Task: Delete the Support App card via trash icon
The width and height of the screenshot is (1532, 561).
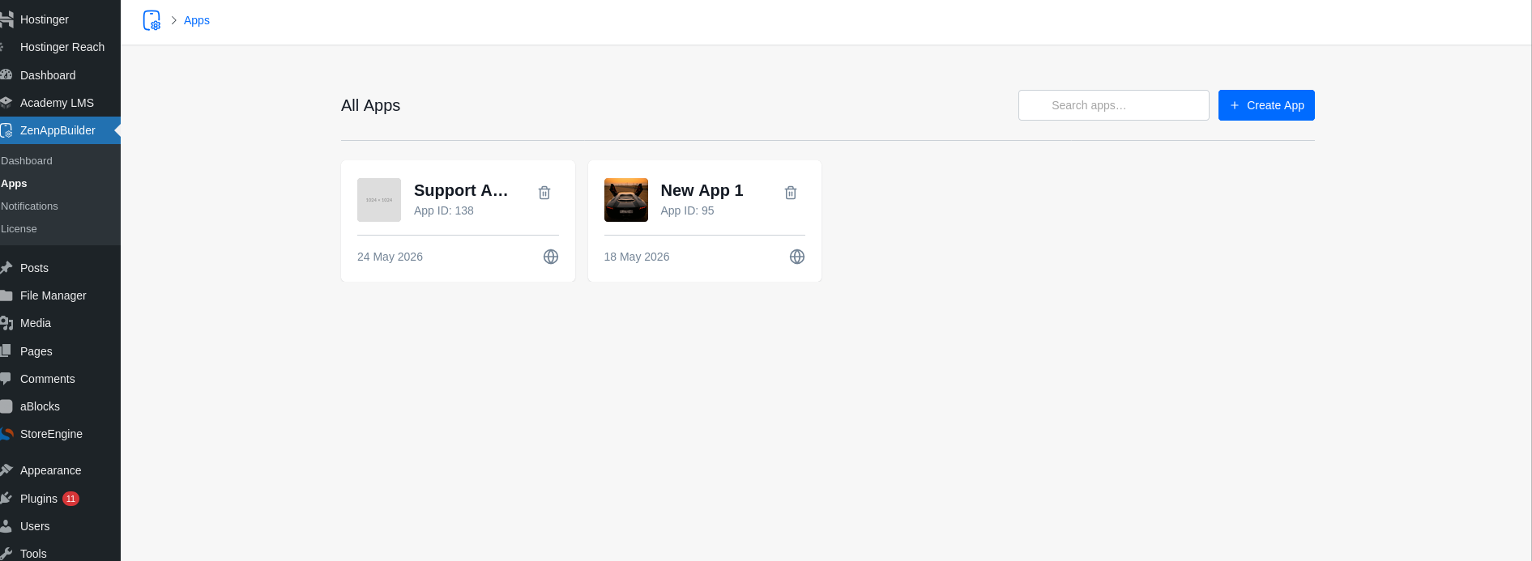Action: click(544, 193)
